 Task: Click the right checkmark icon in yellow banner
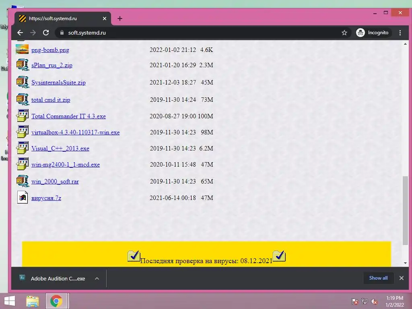pos(279,255)
